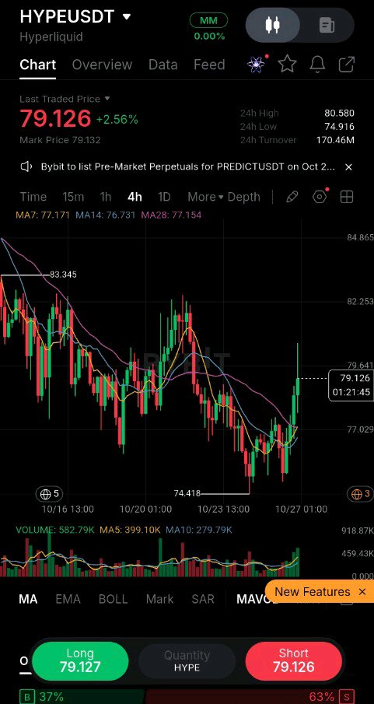Set a price alert with bell icon
The height and width of the screenshot is (704, 374).
(317, 65)
